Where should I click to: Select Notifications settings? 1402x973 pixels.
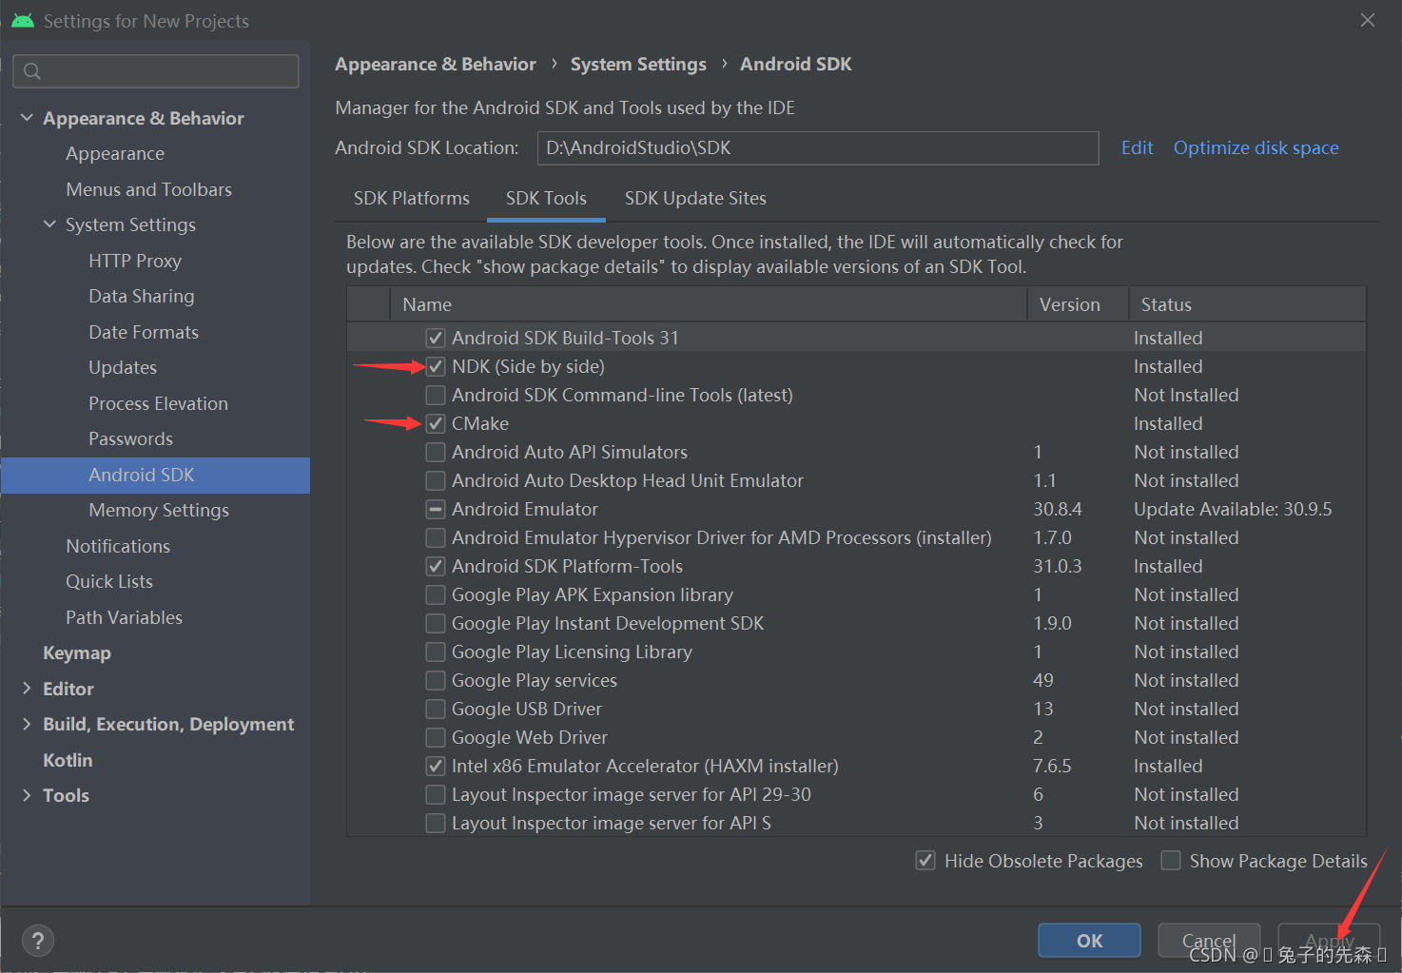[x=118, y=546]
